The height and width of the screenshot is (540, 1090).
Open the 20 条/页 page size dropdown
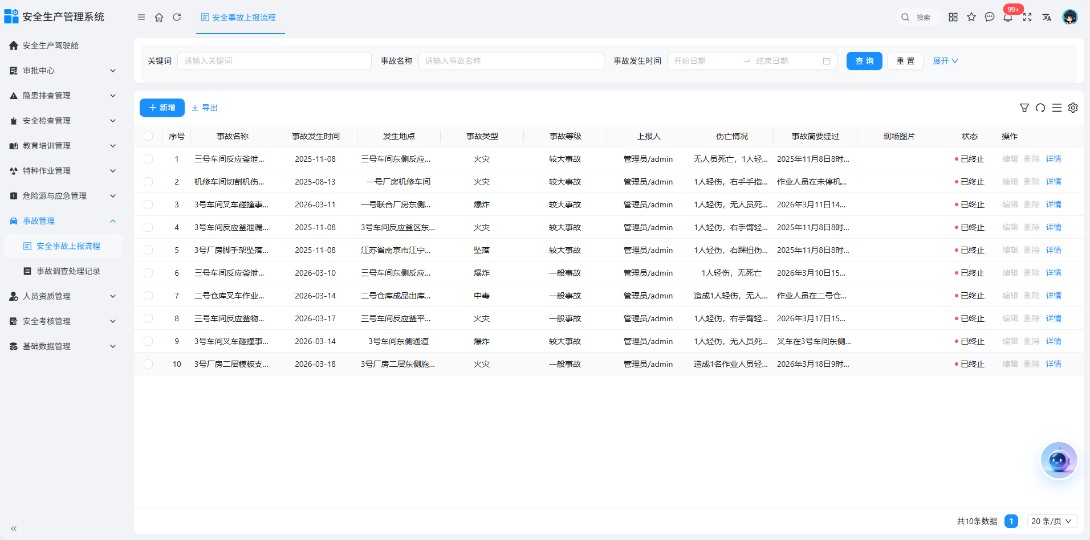(1052, 521)
